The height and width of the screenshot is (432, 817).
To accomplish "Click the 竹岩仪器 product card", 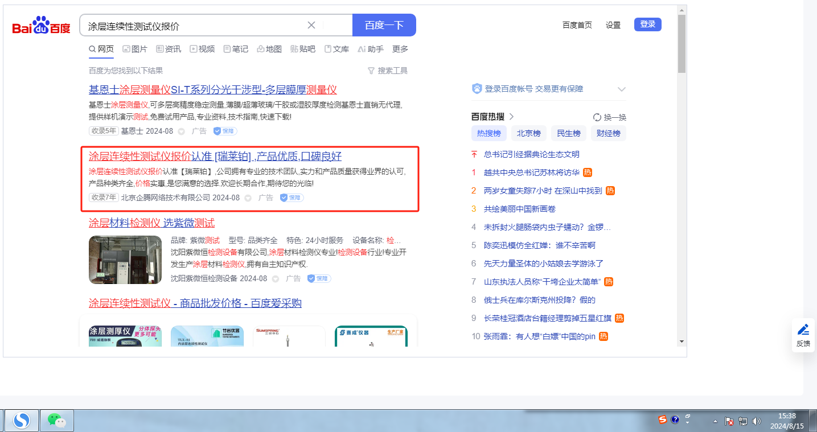I will tap(207, 336).
